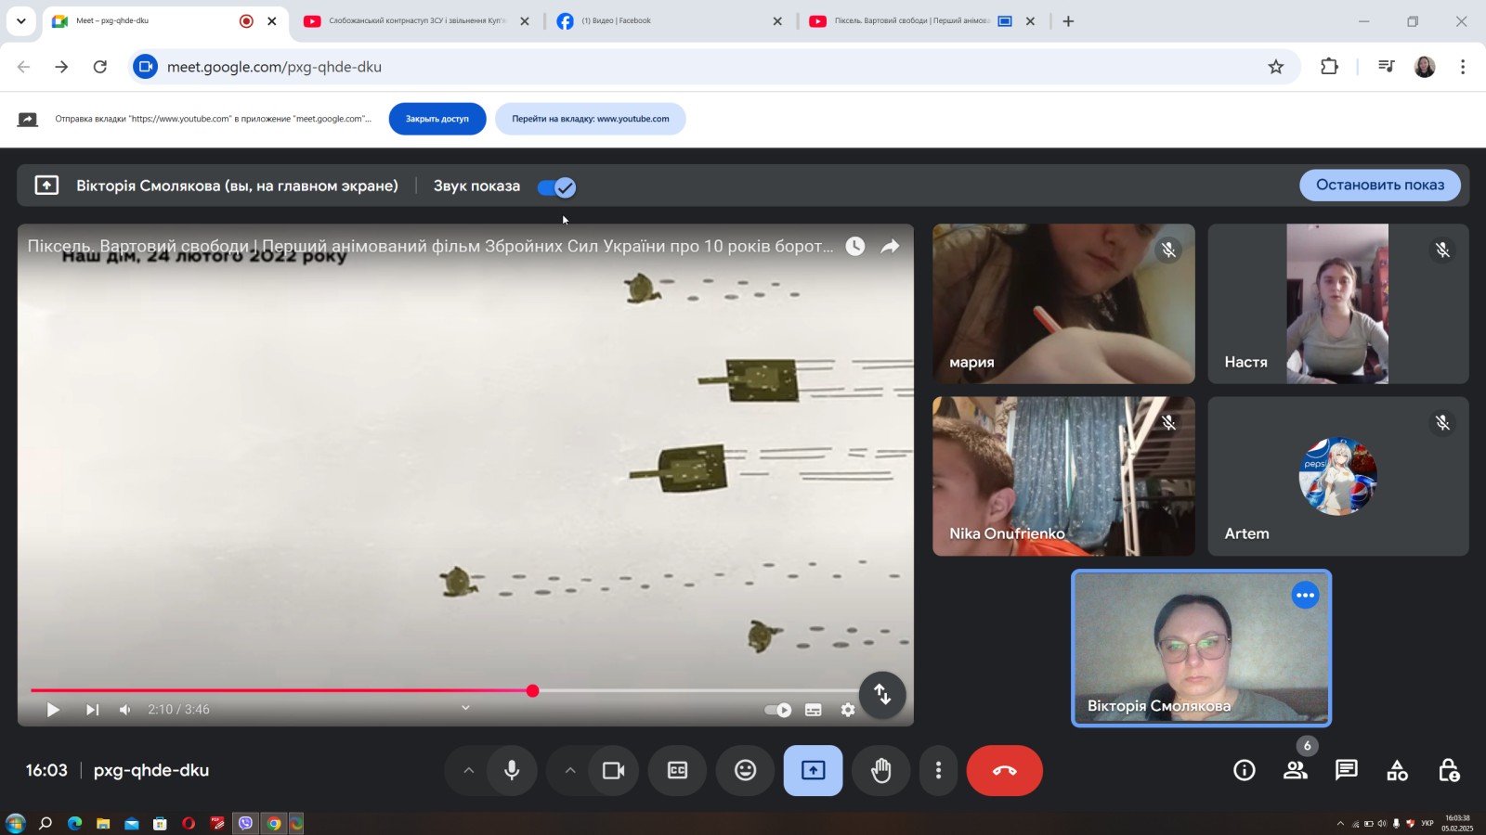Image resolution: width=1486 pixels, height=835 pixels.
Task: Open options on Вікторія Смолякова tile
Action: click(x=1306, y=596)
